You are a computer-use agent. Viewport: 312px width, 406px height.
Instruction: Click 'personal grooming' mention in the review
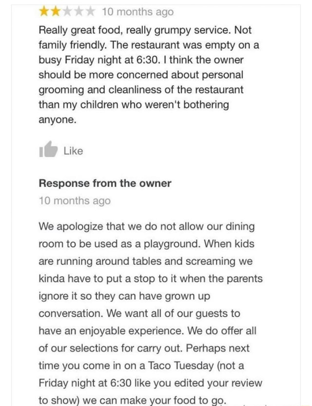coord(214,77)
